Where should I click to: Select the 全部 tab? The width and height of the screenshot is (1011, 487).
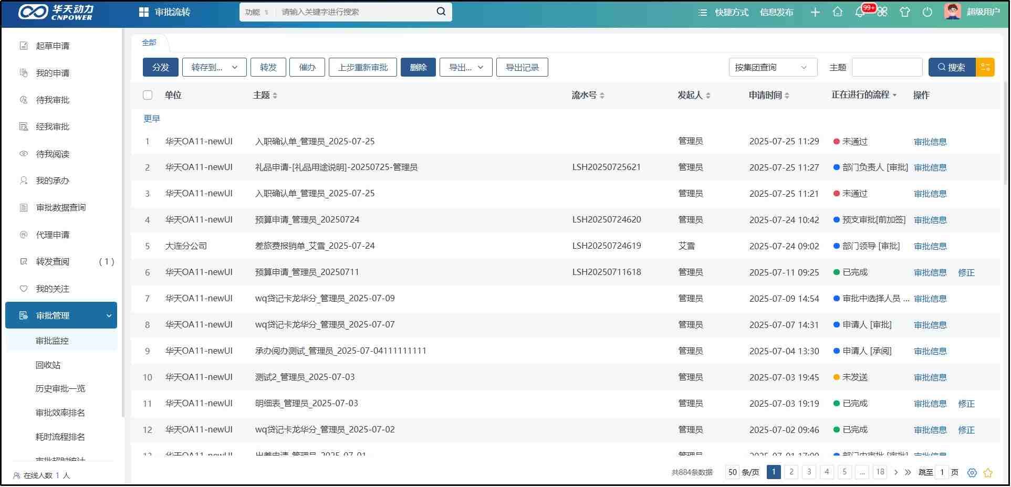pos(149,43)
